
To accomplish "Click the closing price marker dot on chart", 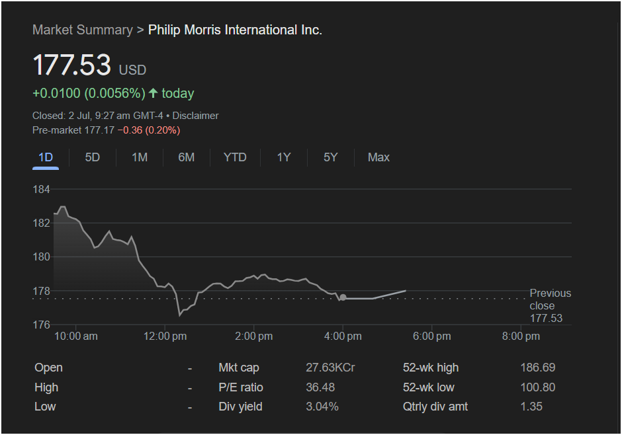I will pyautogui.click(x=343, y=297).
